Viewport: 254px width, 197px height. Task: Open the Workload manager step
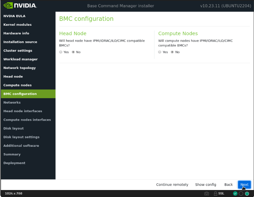pyautogui.click(x=20, y=59)
